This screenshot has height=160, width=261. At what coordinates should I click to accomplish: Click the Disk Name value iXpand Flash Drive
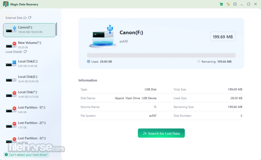(x=136, y=98)
